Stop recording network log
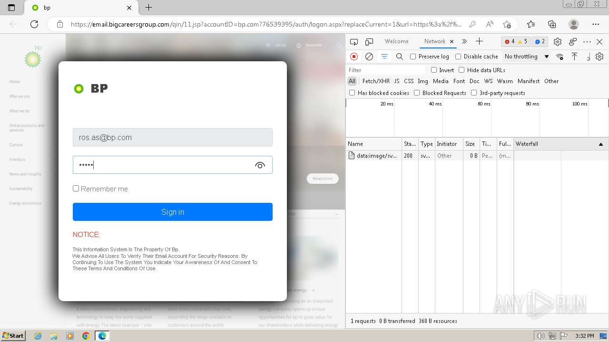This screenshot has height=342, width=609. click(354, 57)
